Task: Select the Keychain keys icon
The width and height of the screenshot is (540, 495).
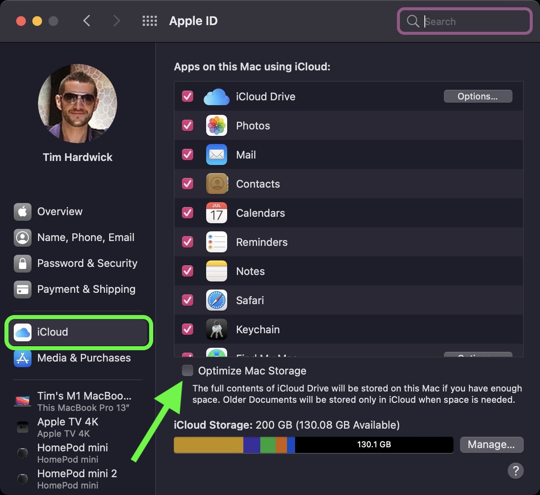Action: (x=216, y=329)
